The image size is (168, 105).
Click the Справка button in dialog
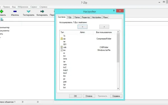116,96
